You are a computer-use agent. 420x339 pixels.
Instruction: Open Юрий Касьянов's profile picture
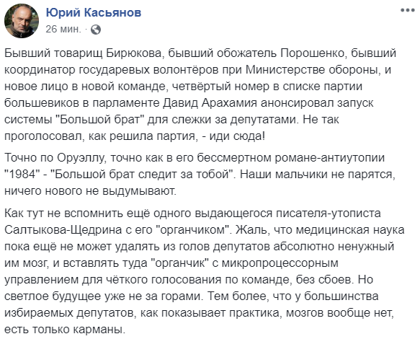(22, 21)
